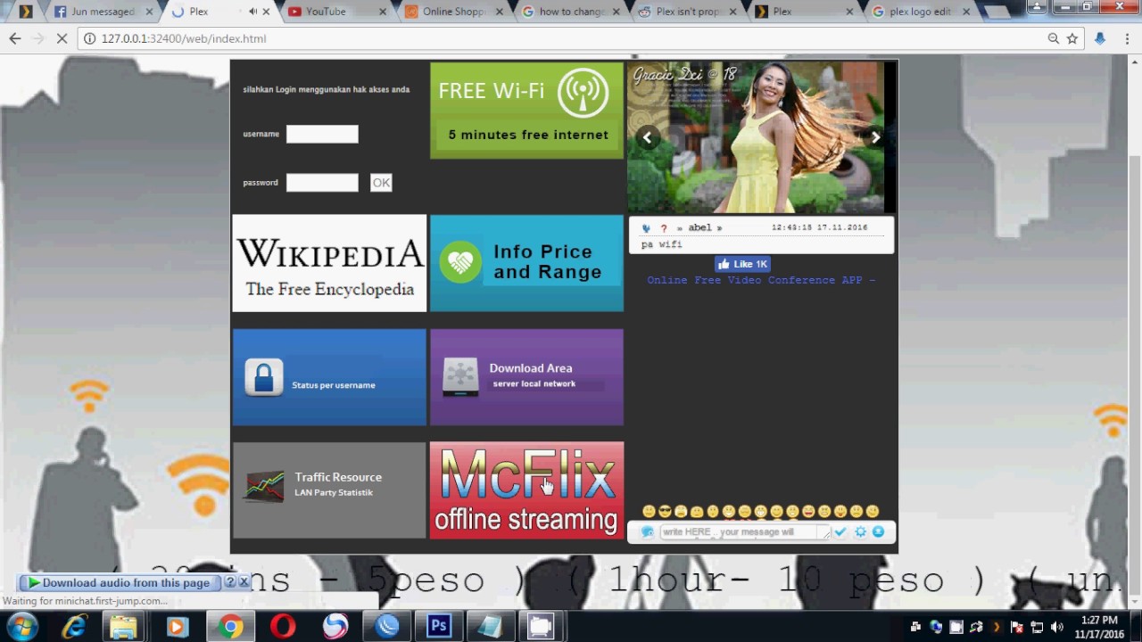Open help on the download audio bar
Screen dimensions: 1142x642
point(230,582)
